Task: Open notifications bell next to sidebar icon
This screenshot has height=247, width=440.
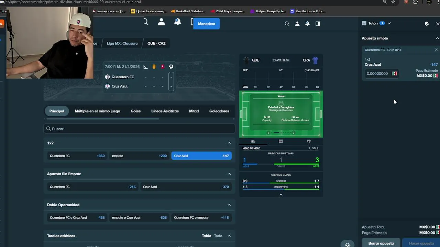Action: [x=307, y=24]
